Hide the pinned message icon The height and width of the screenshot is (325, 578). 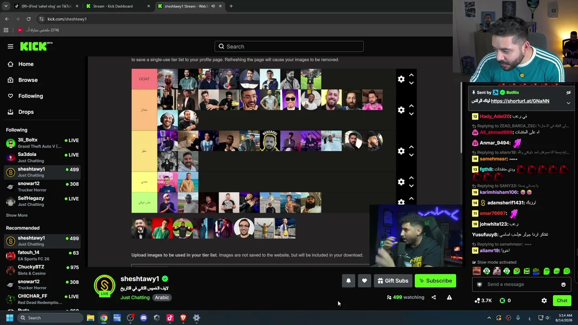pos(569,93)
